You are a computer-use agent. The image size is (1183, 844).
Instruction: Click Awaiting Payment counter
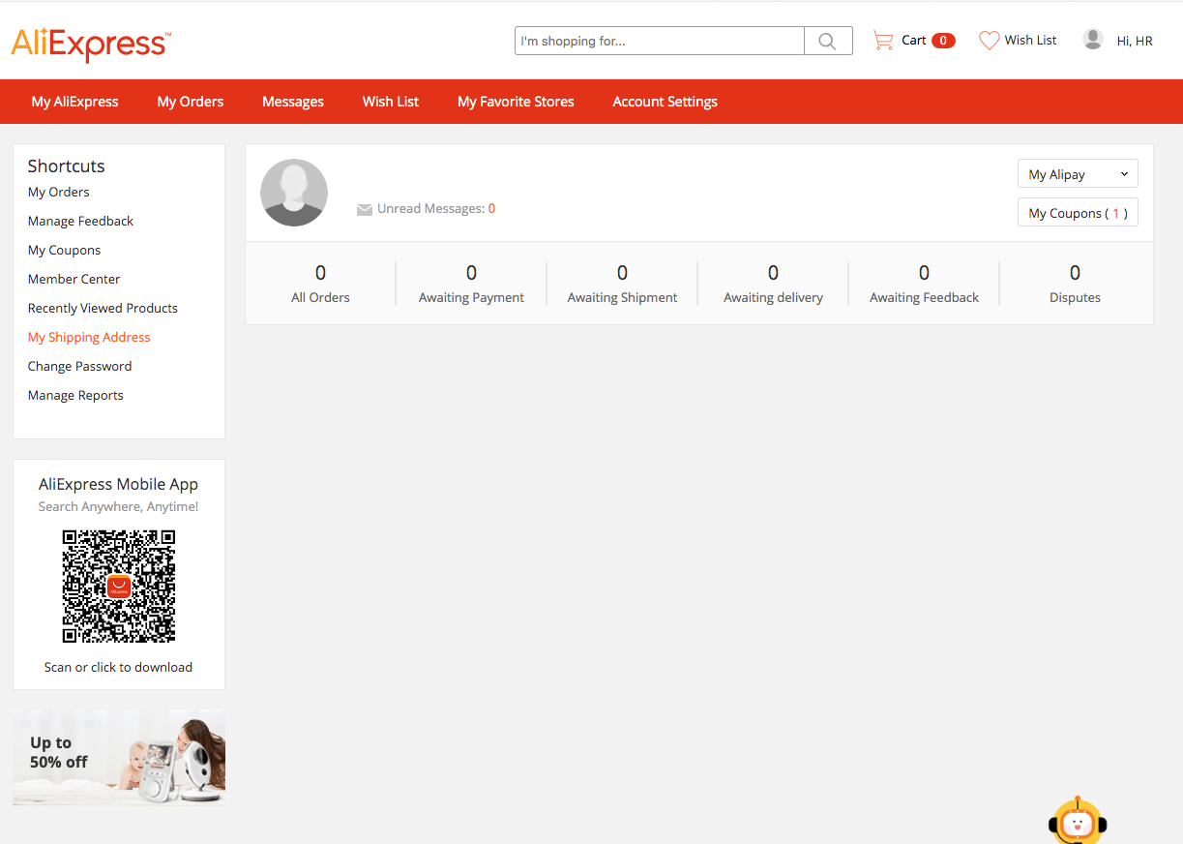coord(471,283)
